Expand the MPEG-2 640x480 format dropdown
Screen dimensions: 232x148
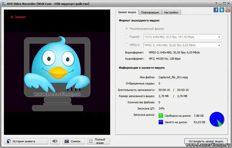pyautogui.click(x=219, y=45)
